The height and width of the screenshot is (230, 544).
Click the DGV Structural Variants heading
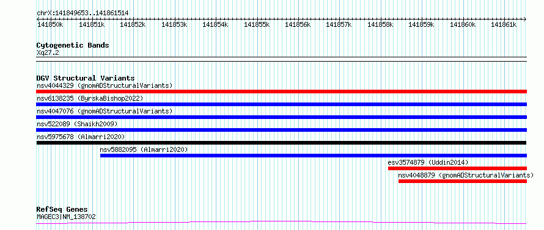click(86, 78)
